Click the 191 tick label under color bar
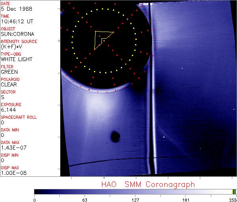 [186, 199]
